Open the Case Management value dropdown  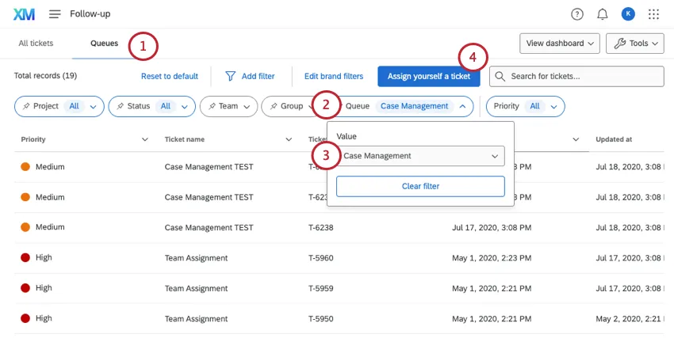(x=420, y=156)
